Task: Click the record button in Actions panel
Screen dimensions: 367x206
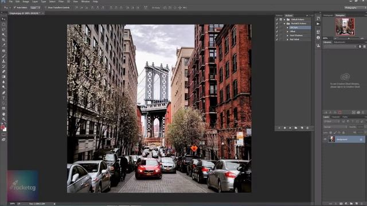Action: click(284, 128)
